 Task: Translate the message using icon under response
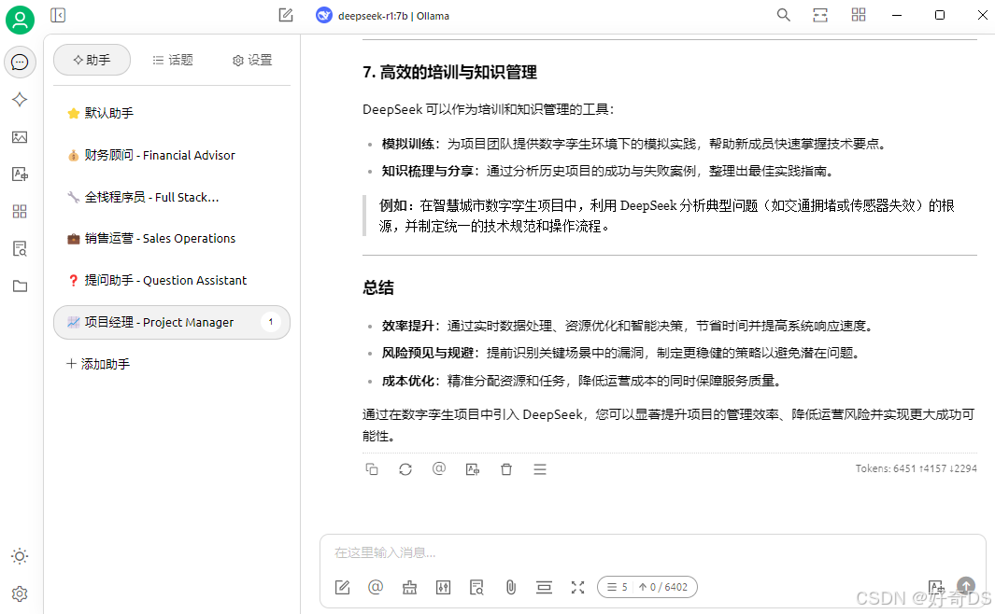[473, 468]
